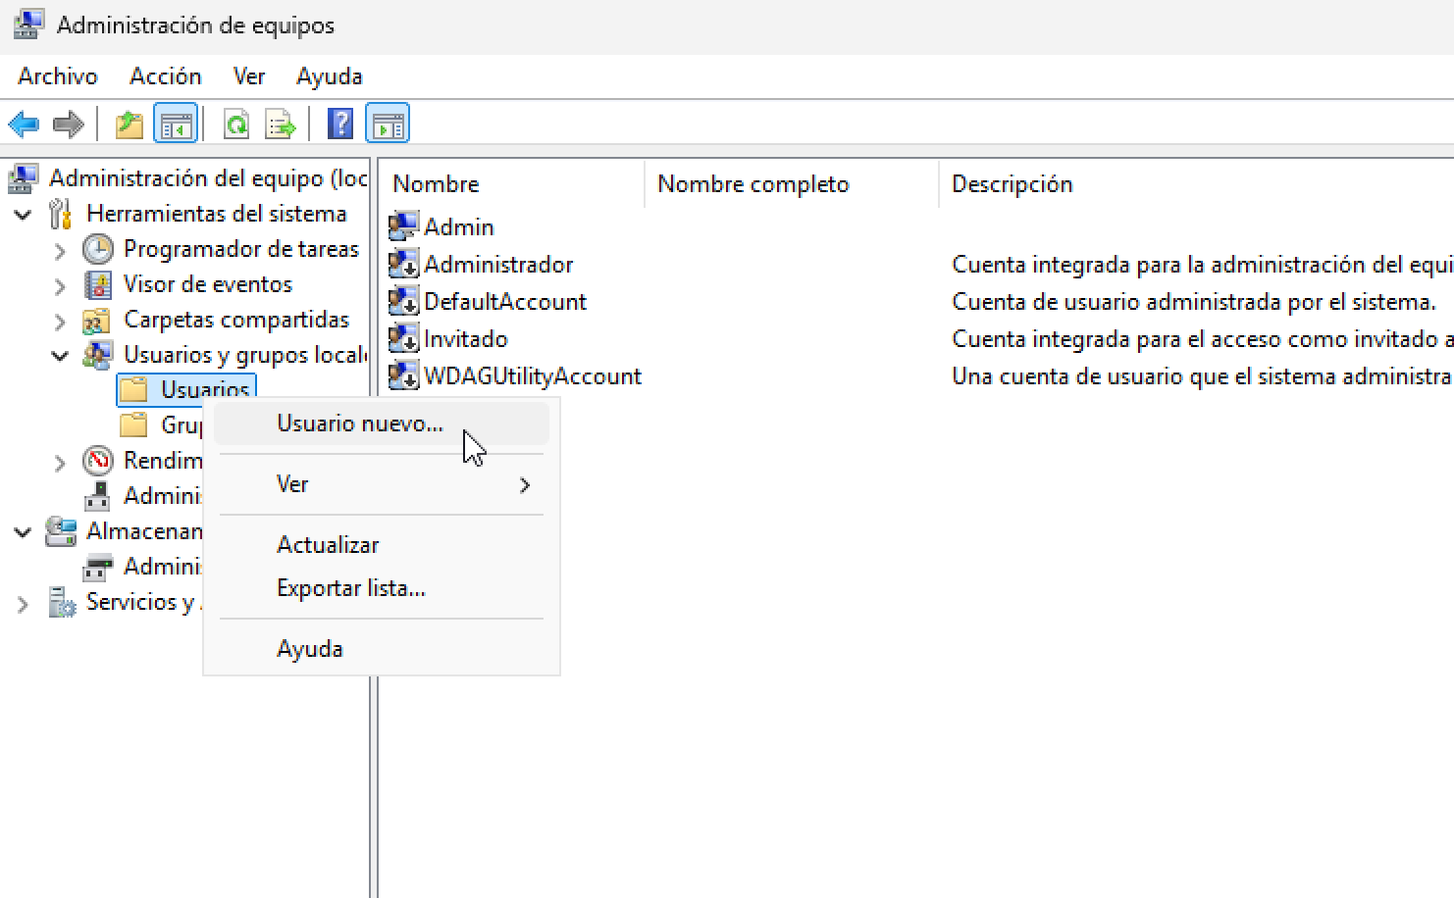The width and height of the screenshot is (1454, 898).
Task: Click the blue Help question mark icon
Action: pyautogui.click(x=339, y=125)
